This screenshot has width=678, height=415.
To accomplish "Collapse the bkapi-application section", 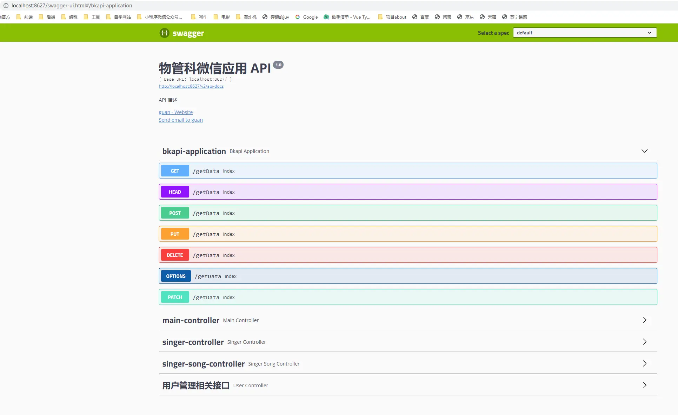I will pos(644,151).
